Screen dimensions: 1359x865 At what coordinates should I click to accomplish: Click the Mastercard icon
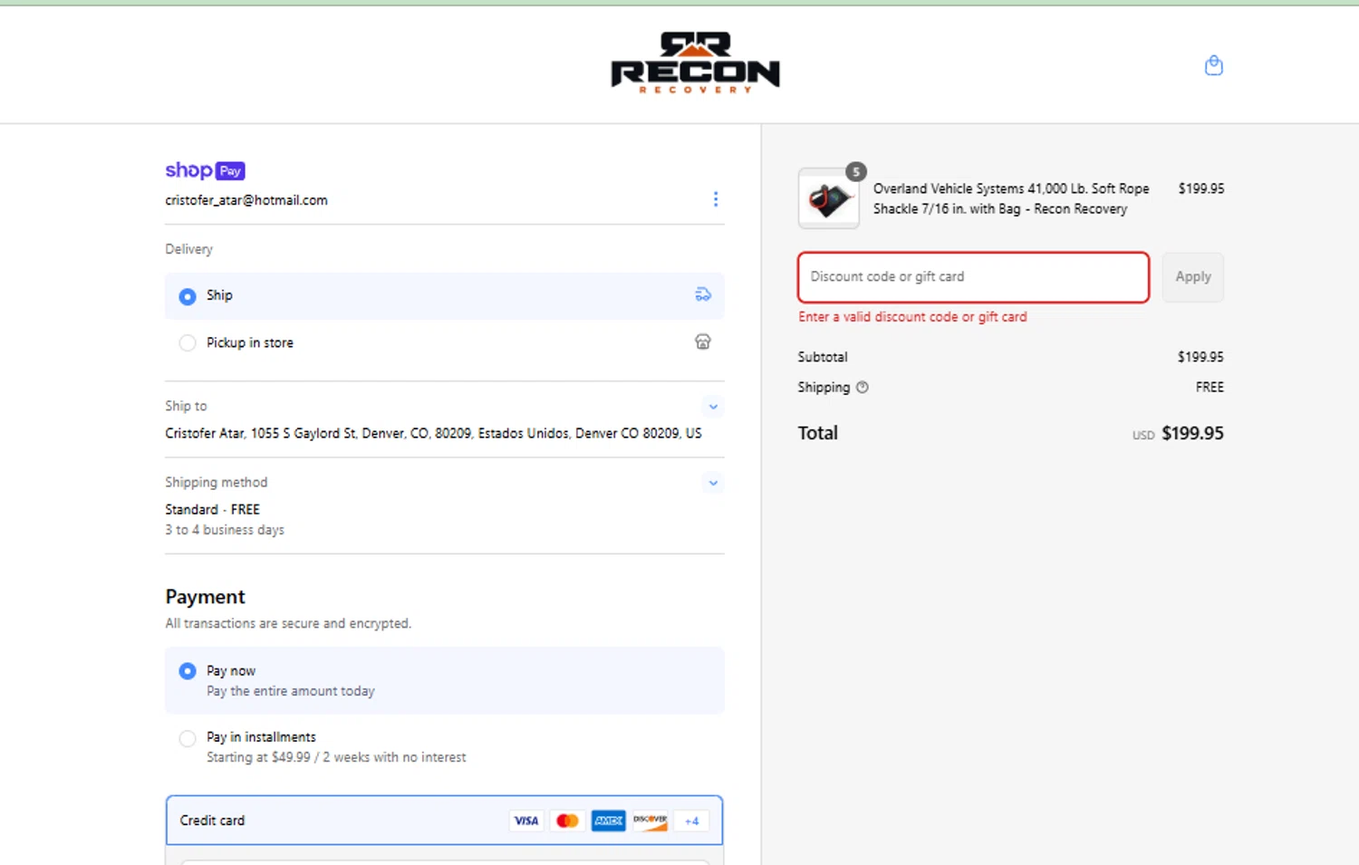pos(567,821)
